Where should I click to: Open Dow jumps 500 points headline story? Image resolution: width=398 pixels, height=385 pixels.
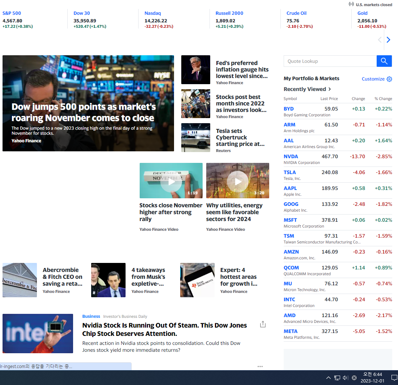click(84, 112)
